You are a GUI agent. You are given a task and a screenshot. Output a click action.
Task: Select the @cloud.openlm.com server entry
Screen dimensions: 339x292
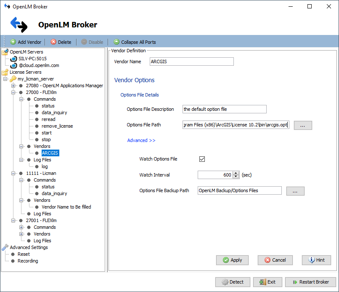pos(39,65)
